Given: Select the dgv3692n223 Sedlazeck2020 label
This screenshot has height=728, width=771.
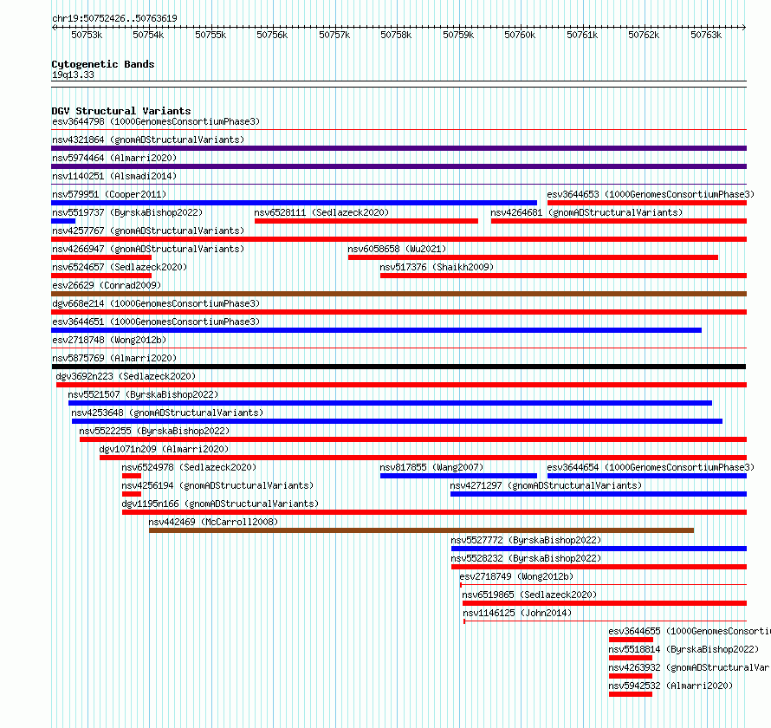Looking at the screenshot, I should click(126, 376).
